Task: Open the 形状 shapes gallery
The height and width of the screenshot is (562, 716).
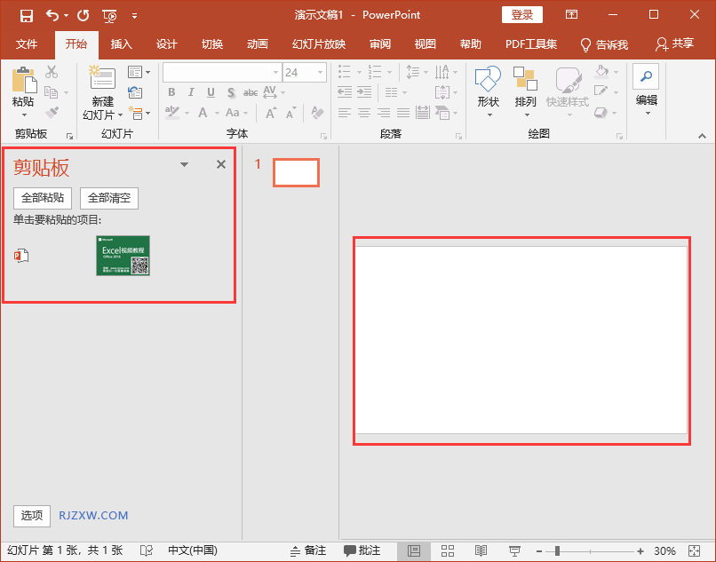Action: click(x=488, y=80)
